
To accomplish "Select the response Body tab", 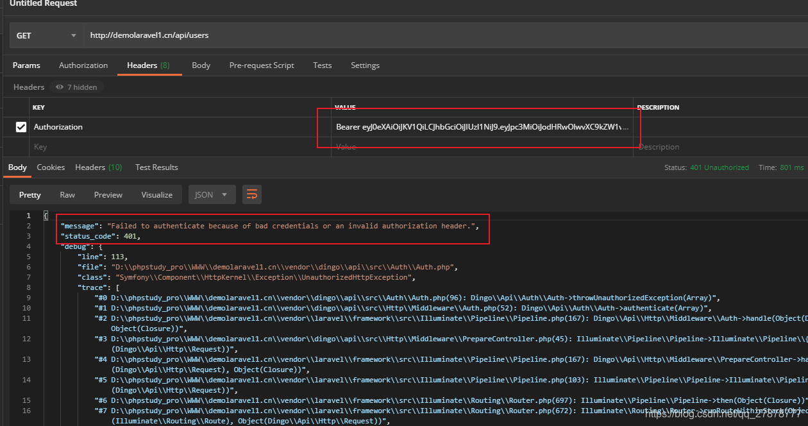I will (x=17, y=167).
